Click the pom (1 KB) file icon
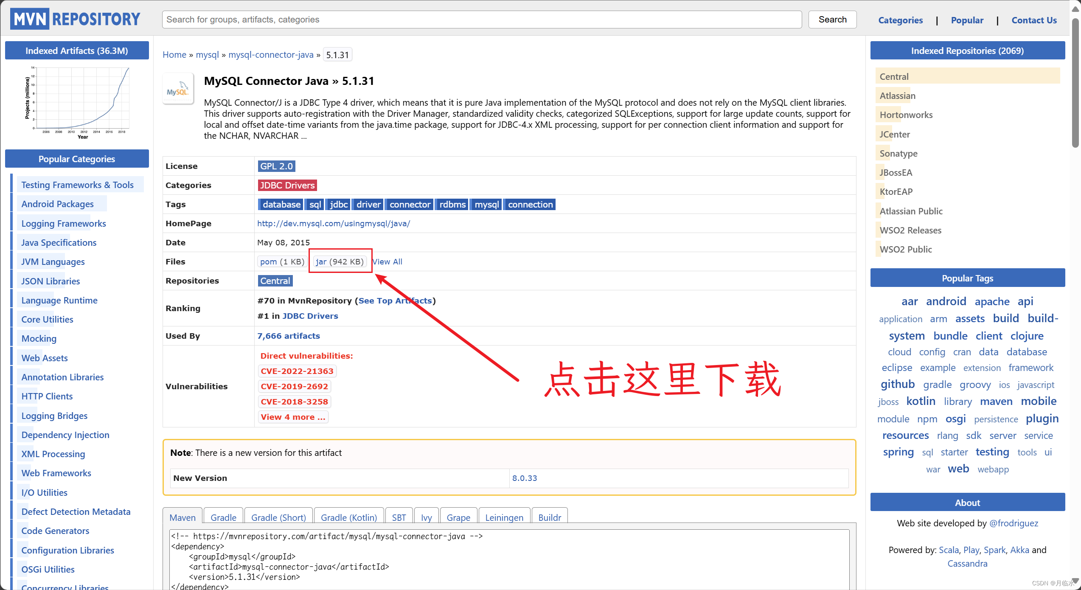Screen dimensions: 1081x590 pos(281,261)
